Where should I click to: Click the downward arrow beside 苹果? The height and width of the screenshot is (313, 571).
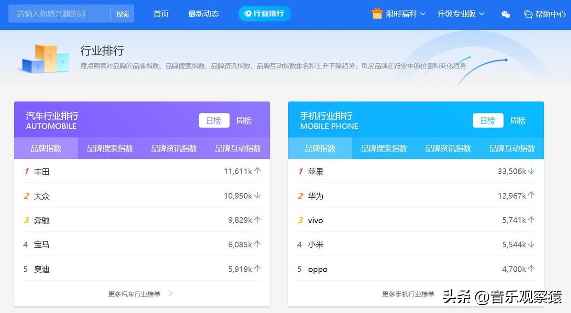pyautogui.click(x=531, y=170)
